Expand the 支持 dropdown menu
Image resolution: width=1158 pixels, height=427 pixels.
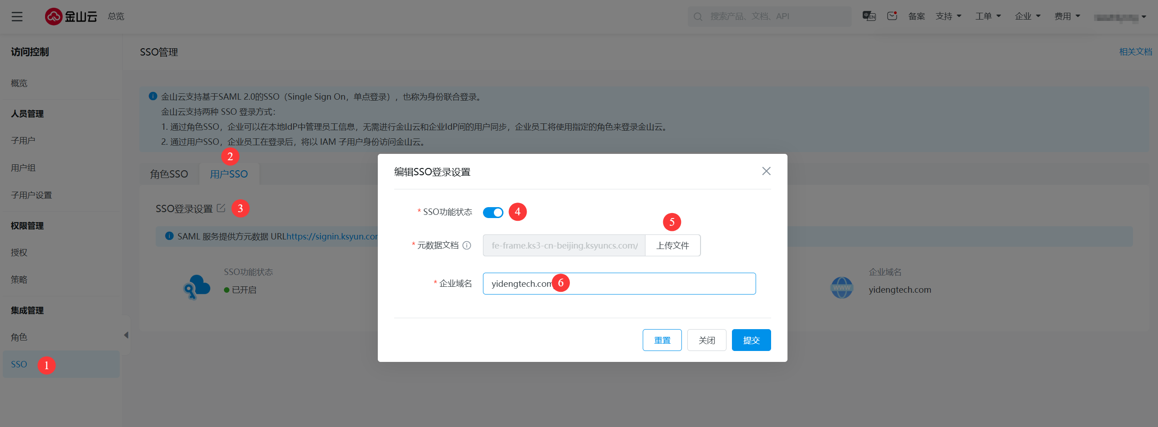[x=948, y=16]
